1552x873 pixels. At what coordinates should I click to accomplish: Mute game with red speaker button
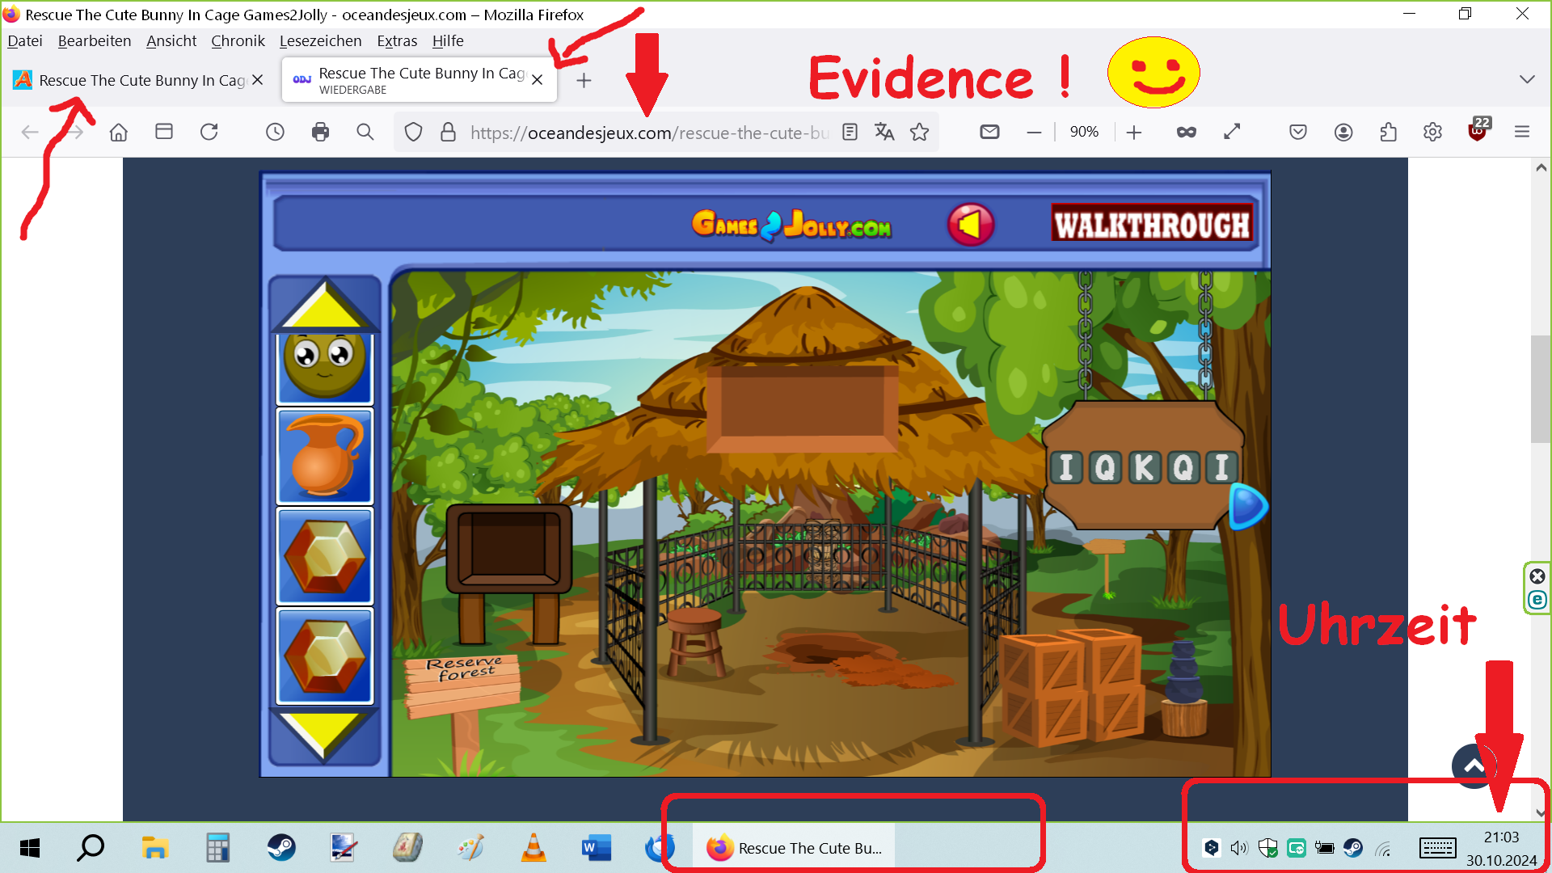click(x=970, y=225)
